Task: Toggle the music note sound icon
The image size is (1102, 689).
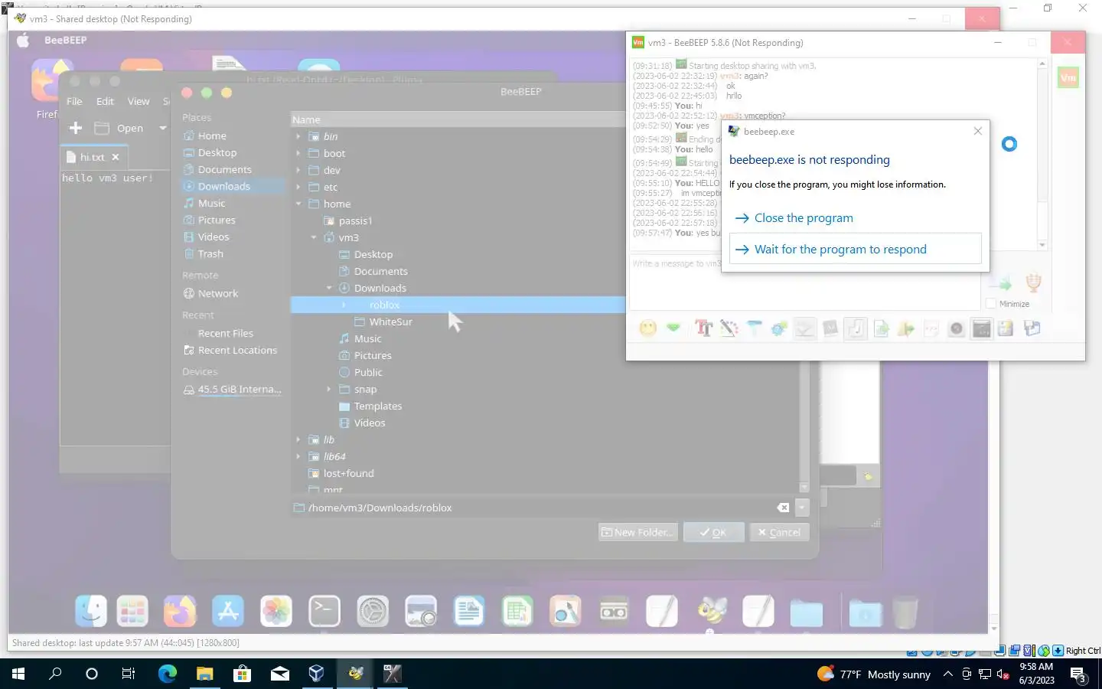Action: (x=856, y=328)
